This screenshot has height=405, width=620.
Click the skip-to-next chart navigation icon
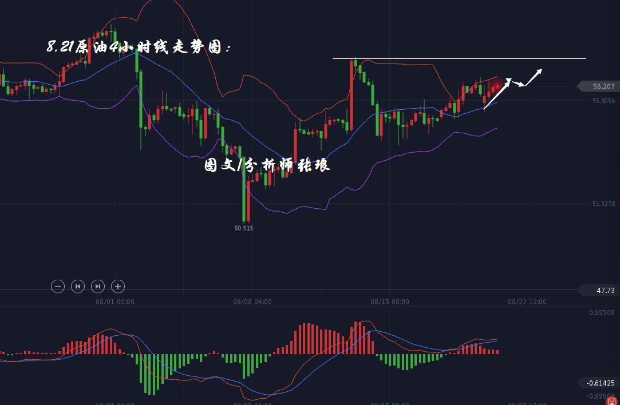pyautogui.click(x=98, y=286)
